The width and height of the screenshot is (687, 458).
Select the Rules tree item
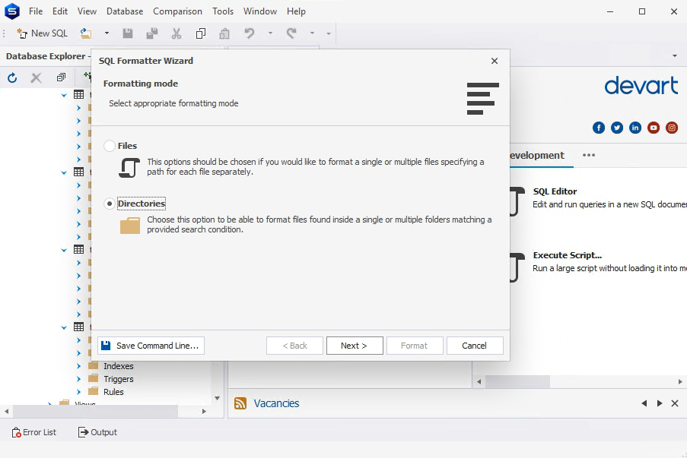[113, 392]
